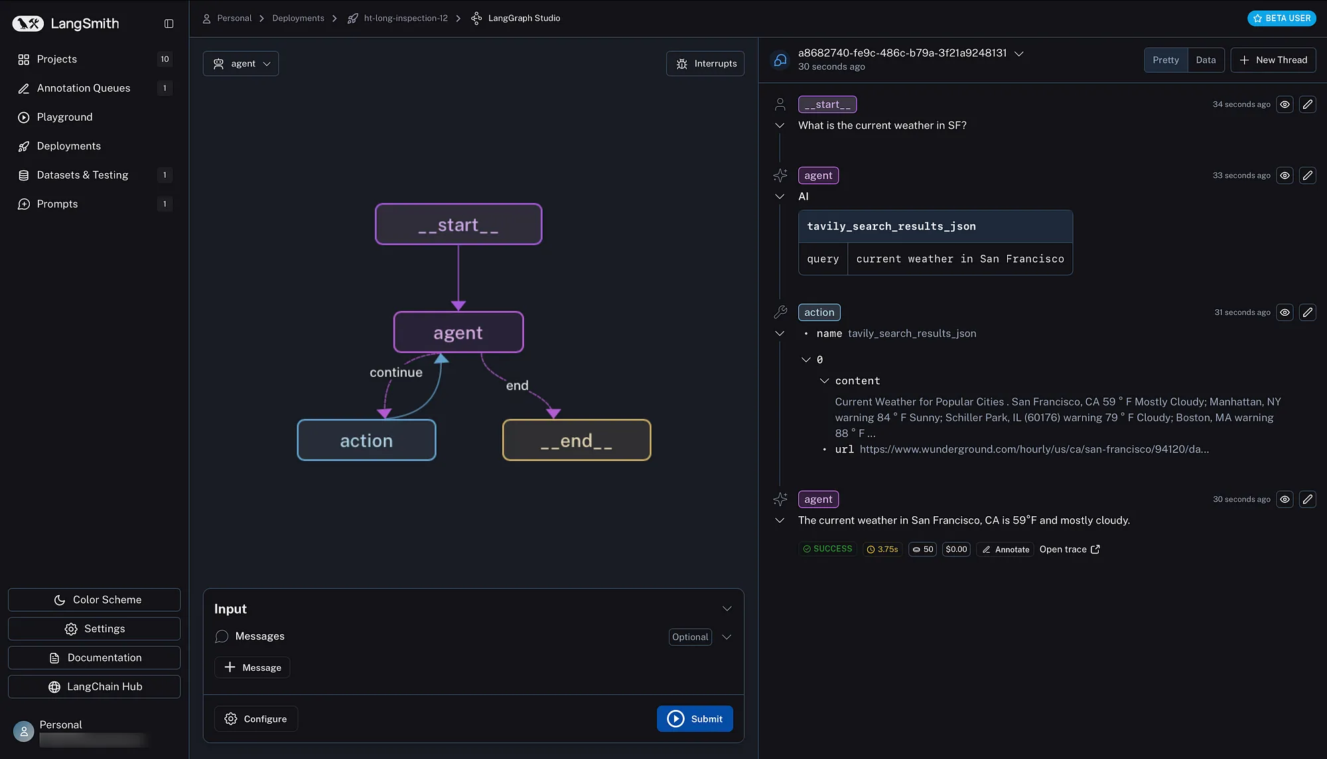Click the Projects grid icon in the sidebar
1327x759 pixels.
24,59
